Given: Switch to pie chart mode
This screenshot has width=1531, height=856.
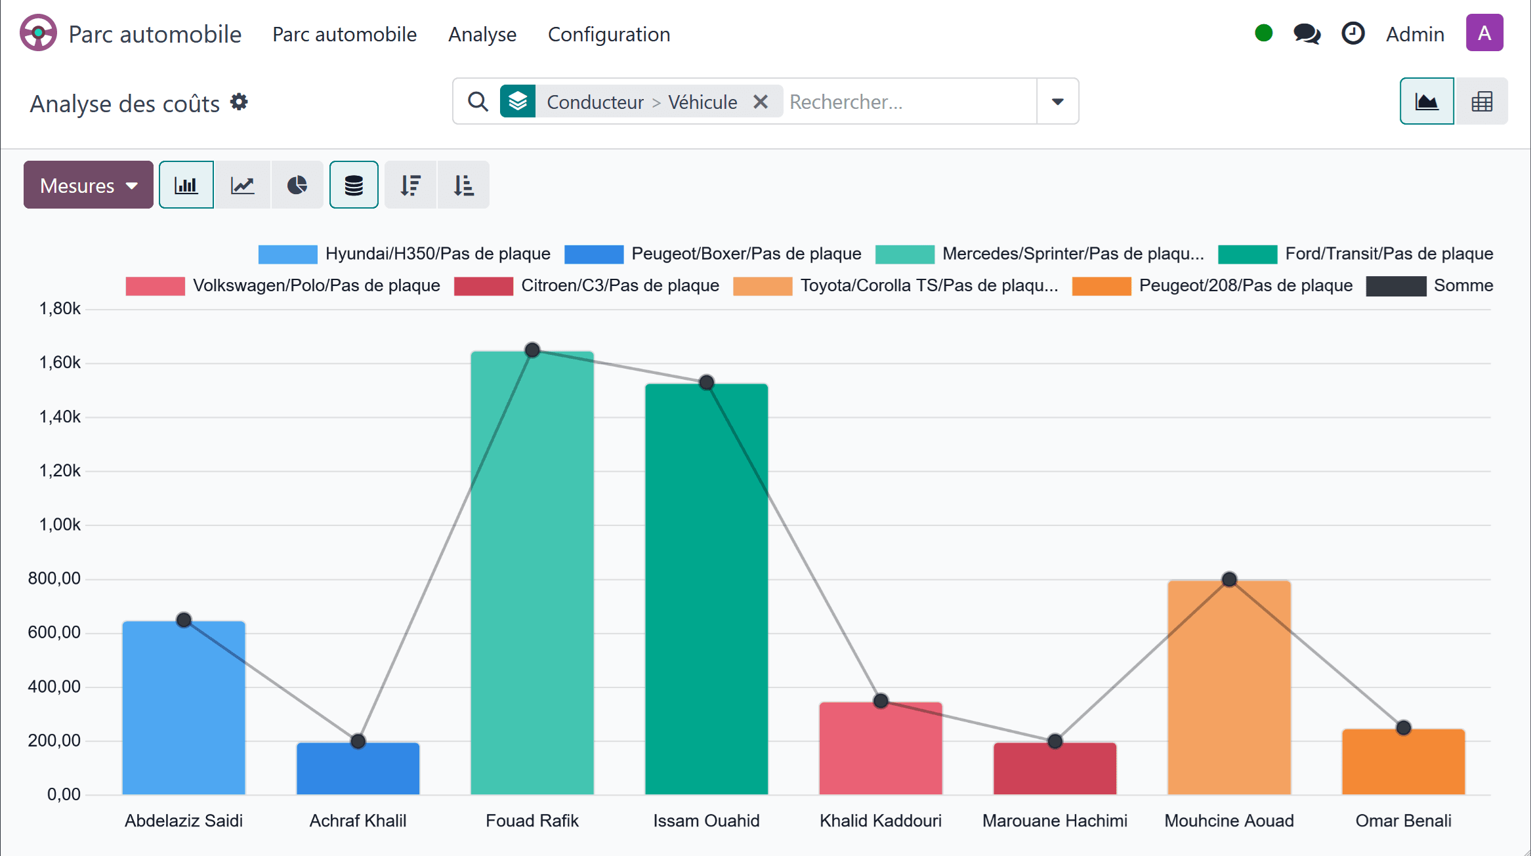Looking at the screenshot, I should click(297, 185).
